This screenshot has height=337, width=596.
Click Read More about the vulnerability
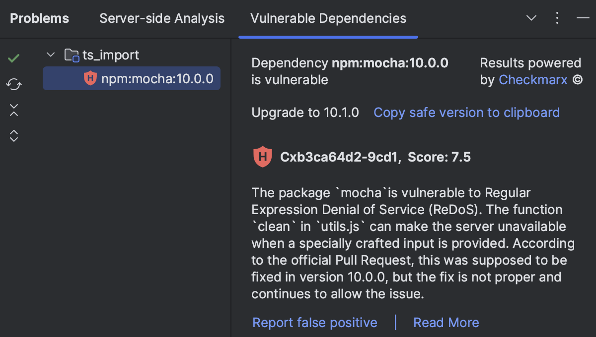coord(446,322)
